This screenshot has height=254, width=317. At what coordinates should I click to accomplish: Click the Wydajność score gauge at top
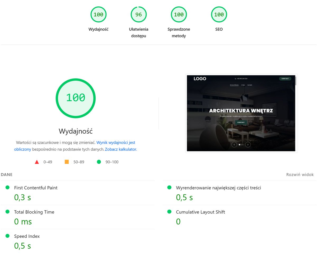98,15
